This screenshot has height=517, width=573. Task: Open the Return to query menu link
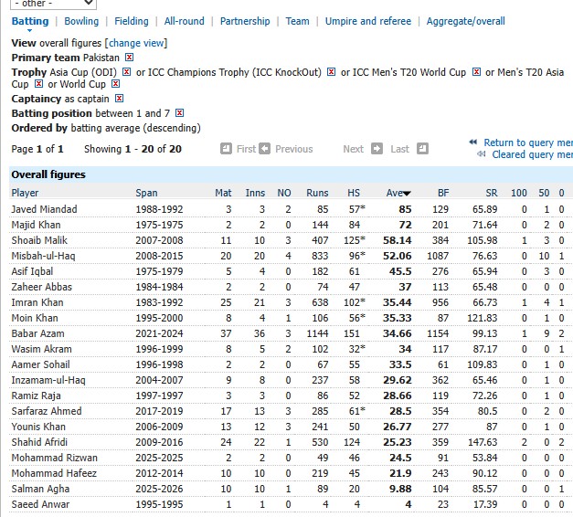[527, 142]
